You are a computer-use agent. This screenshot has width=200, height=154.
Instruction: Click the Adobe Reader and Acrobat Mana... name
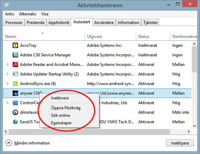(51, 65)
